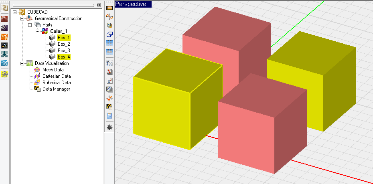Click the ruler measurement tool icon
This screenshot has height=184, width=373.
coord(109,8)
